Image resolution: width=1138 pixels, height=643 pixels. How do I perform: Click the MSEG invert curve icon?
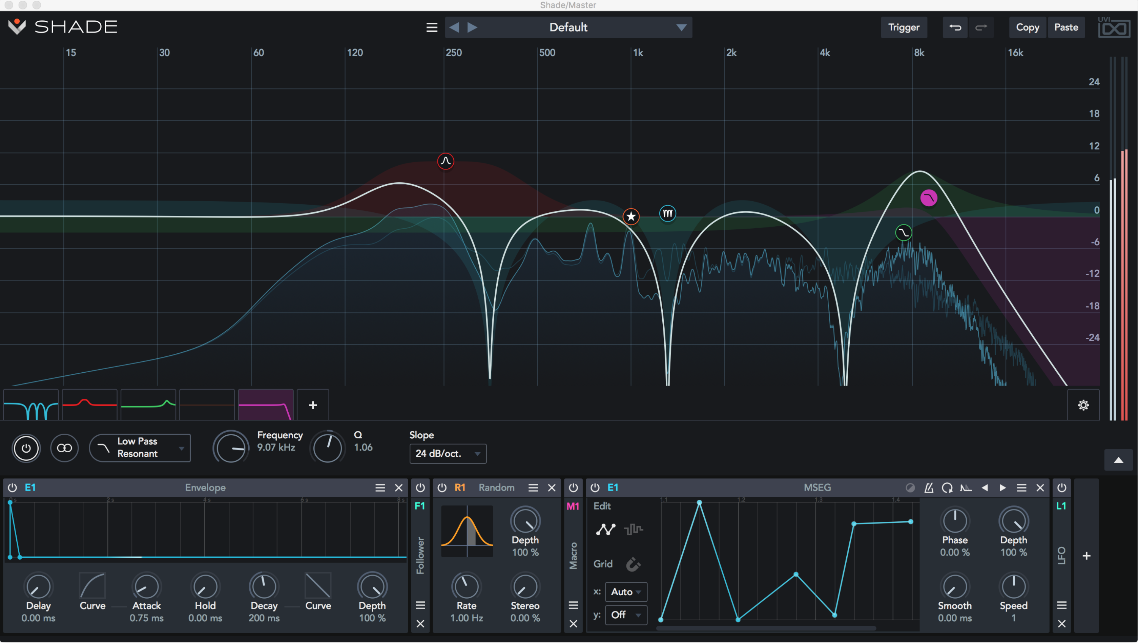tap(911, 488)
